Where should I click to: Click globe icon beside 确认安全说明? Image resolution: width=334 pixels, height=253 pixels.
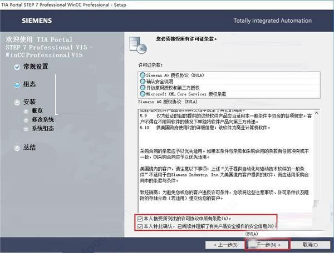tap(143, 82)
